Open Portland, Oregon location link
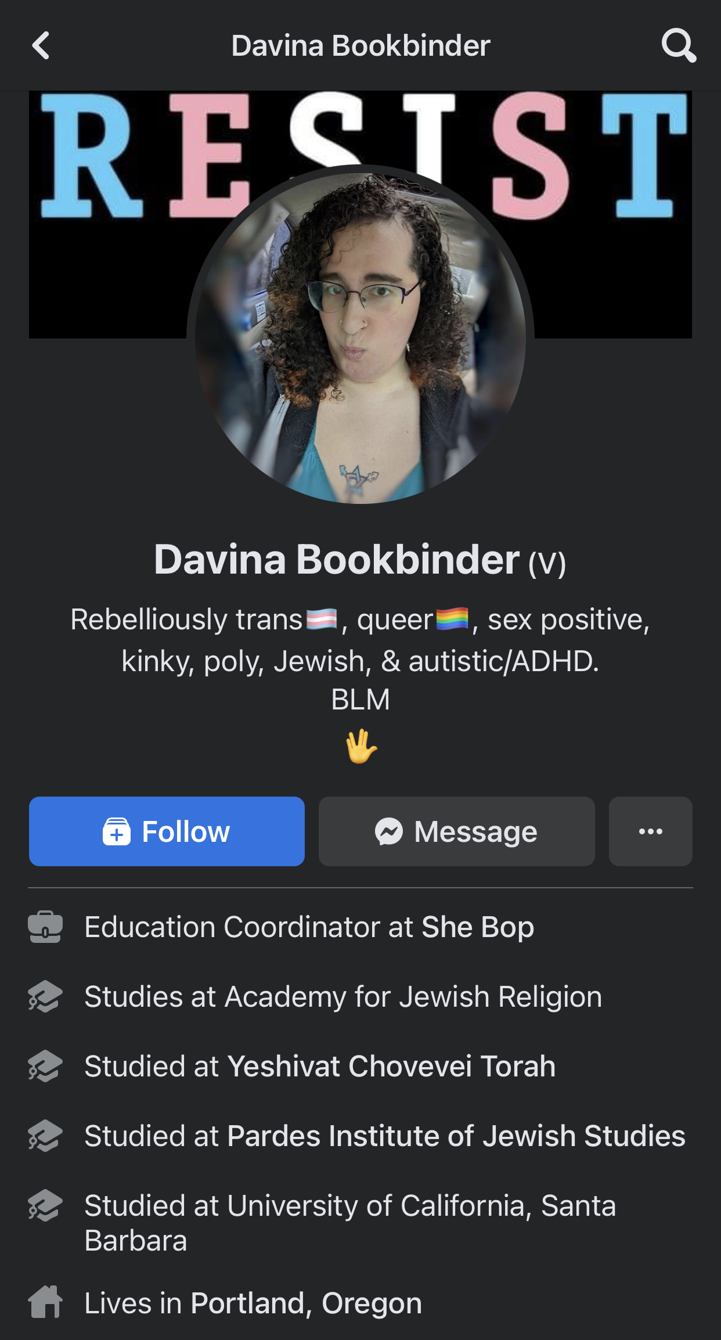This screenshot has width=721, height=1340. (x=306, y=1303)
